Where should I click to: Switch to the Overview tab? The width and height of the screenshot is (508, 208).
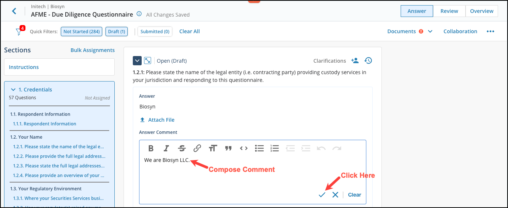pos(482,11)
